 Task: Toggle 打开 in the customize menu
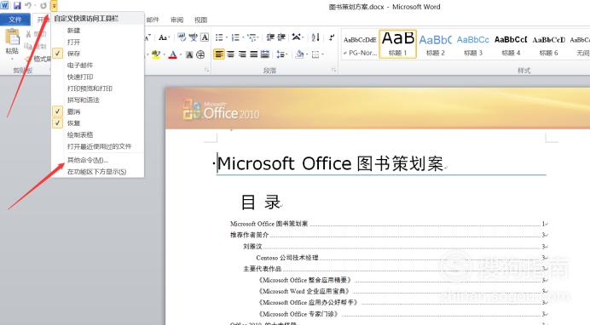pos(97,42)
